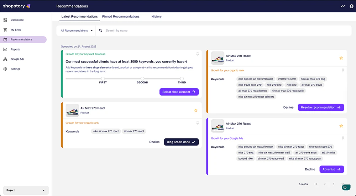The width and height of the screenshot is (356, 196).
Task: Click keyword chip 'nike air max 270 react schwarz'
Action: coord(256,97)
